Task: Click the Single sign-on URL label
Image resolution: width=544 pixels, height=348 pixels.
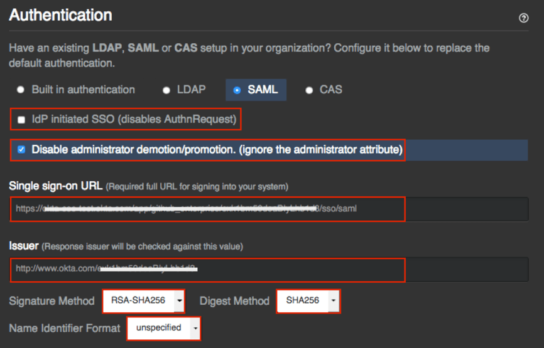Action: tap(55, 186)
